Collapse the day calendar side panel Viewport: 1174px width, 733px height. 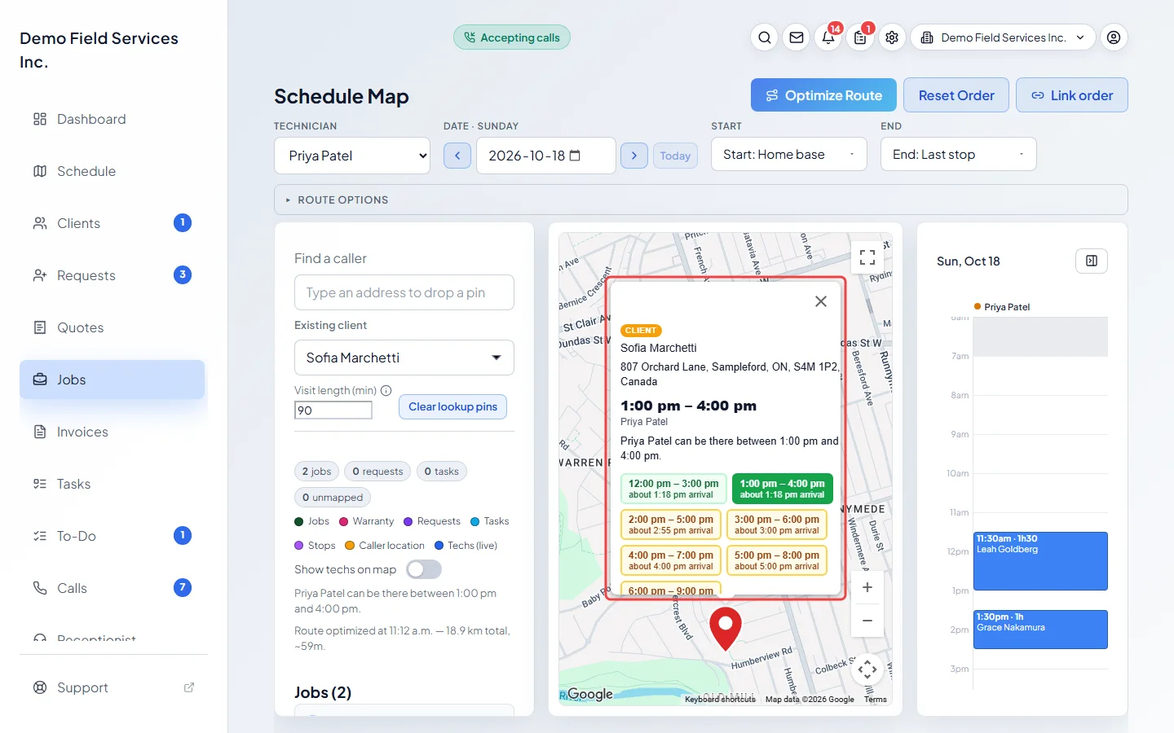1092,261
